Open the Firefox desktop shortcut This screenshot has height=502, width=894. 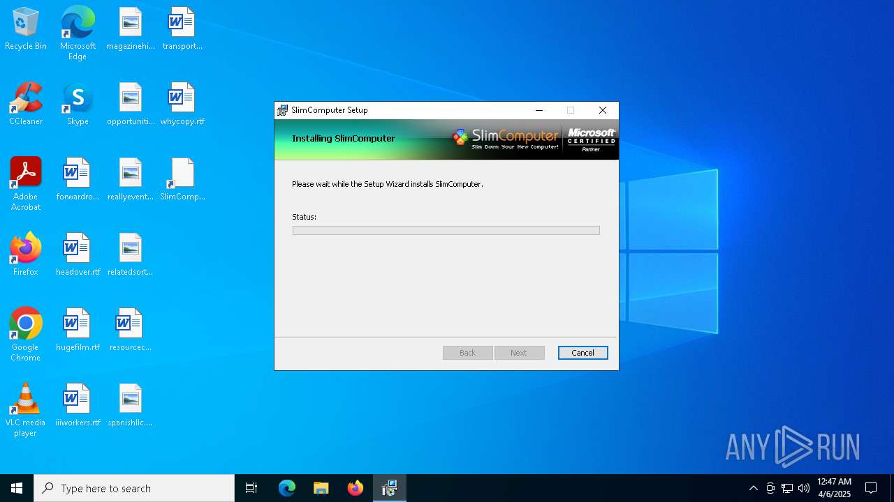26,255
